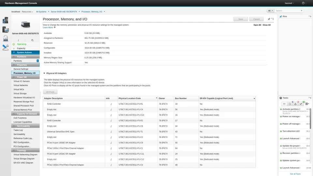Filter tasks by completed checkmark icon
The image size is (313, 176).
(301, 104)
